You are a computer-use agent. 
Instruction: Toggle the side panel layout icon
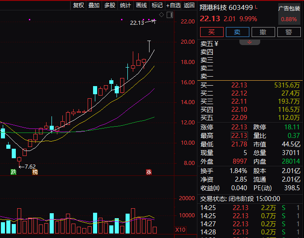170,15
